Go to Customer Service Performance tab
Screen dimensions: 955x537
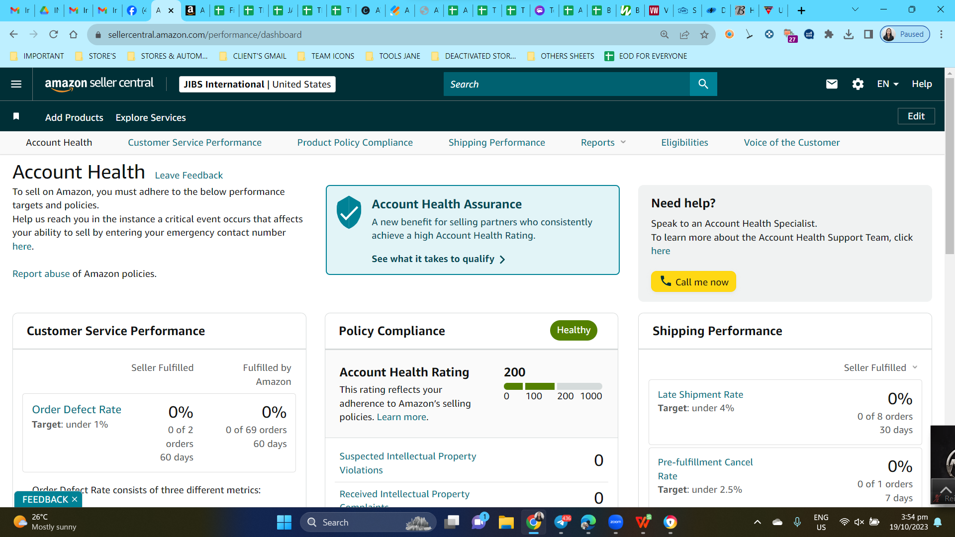[x=194, y=143]
